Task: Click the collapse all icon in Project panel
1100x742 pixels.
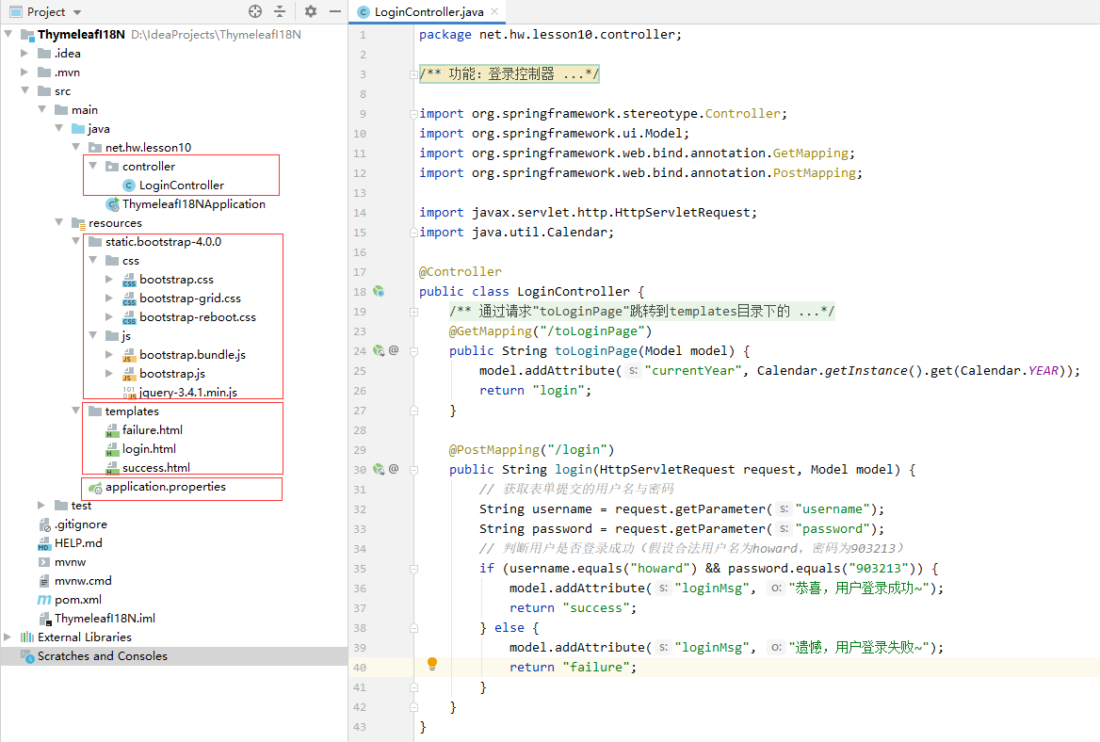Action: click(x=280, y=11)
